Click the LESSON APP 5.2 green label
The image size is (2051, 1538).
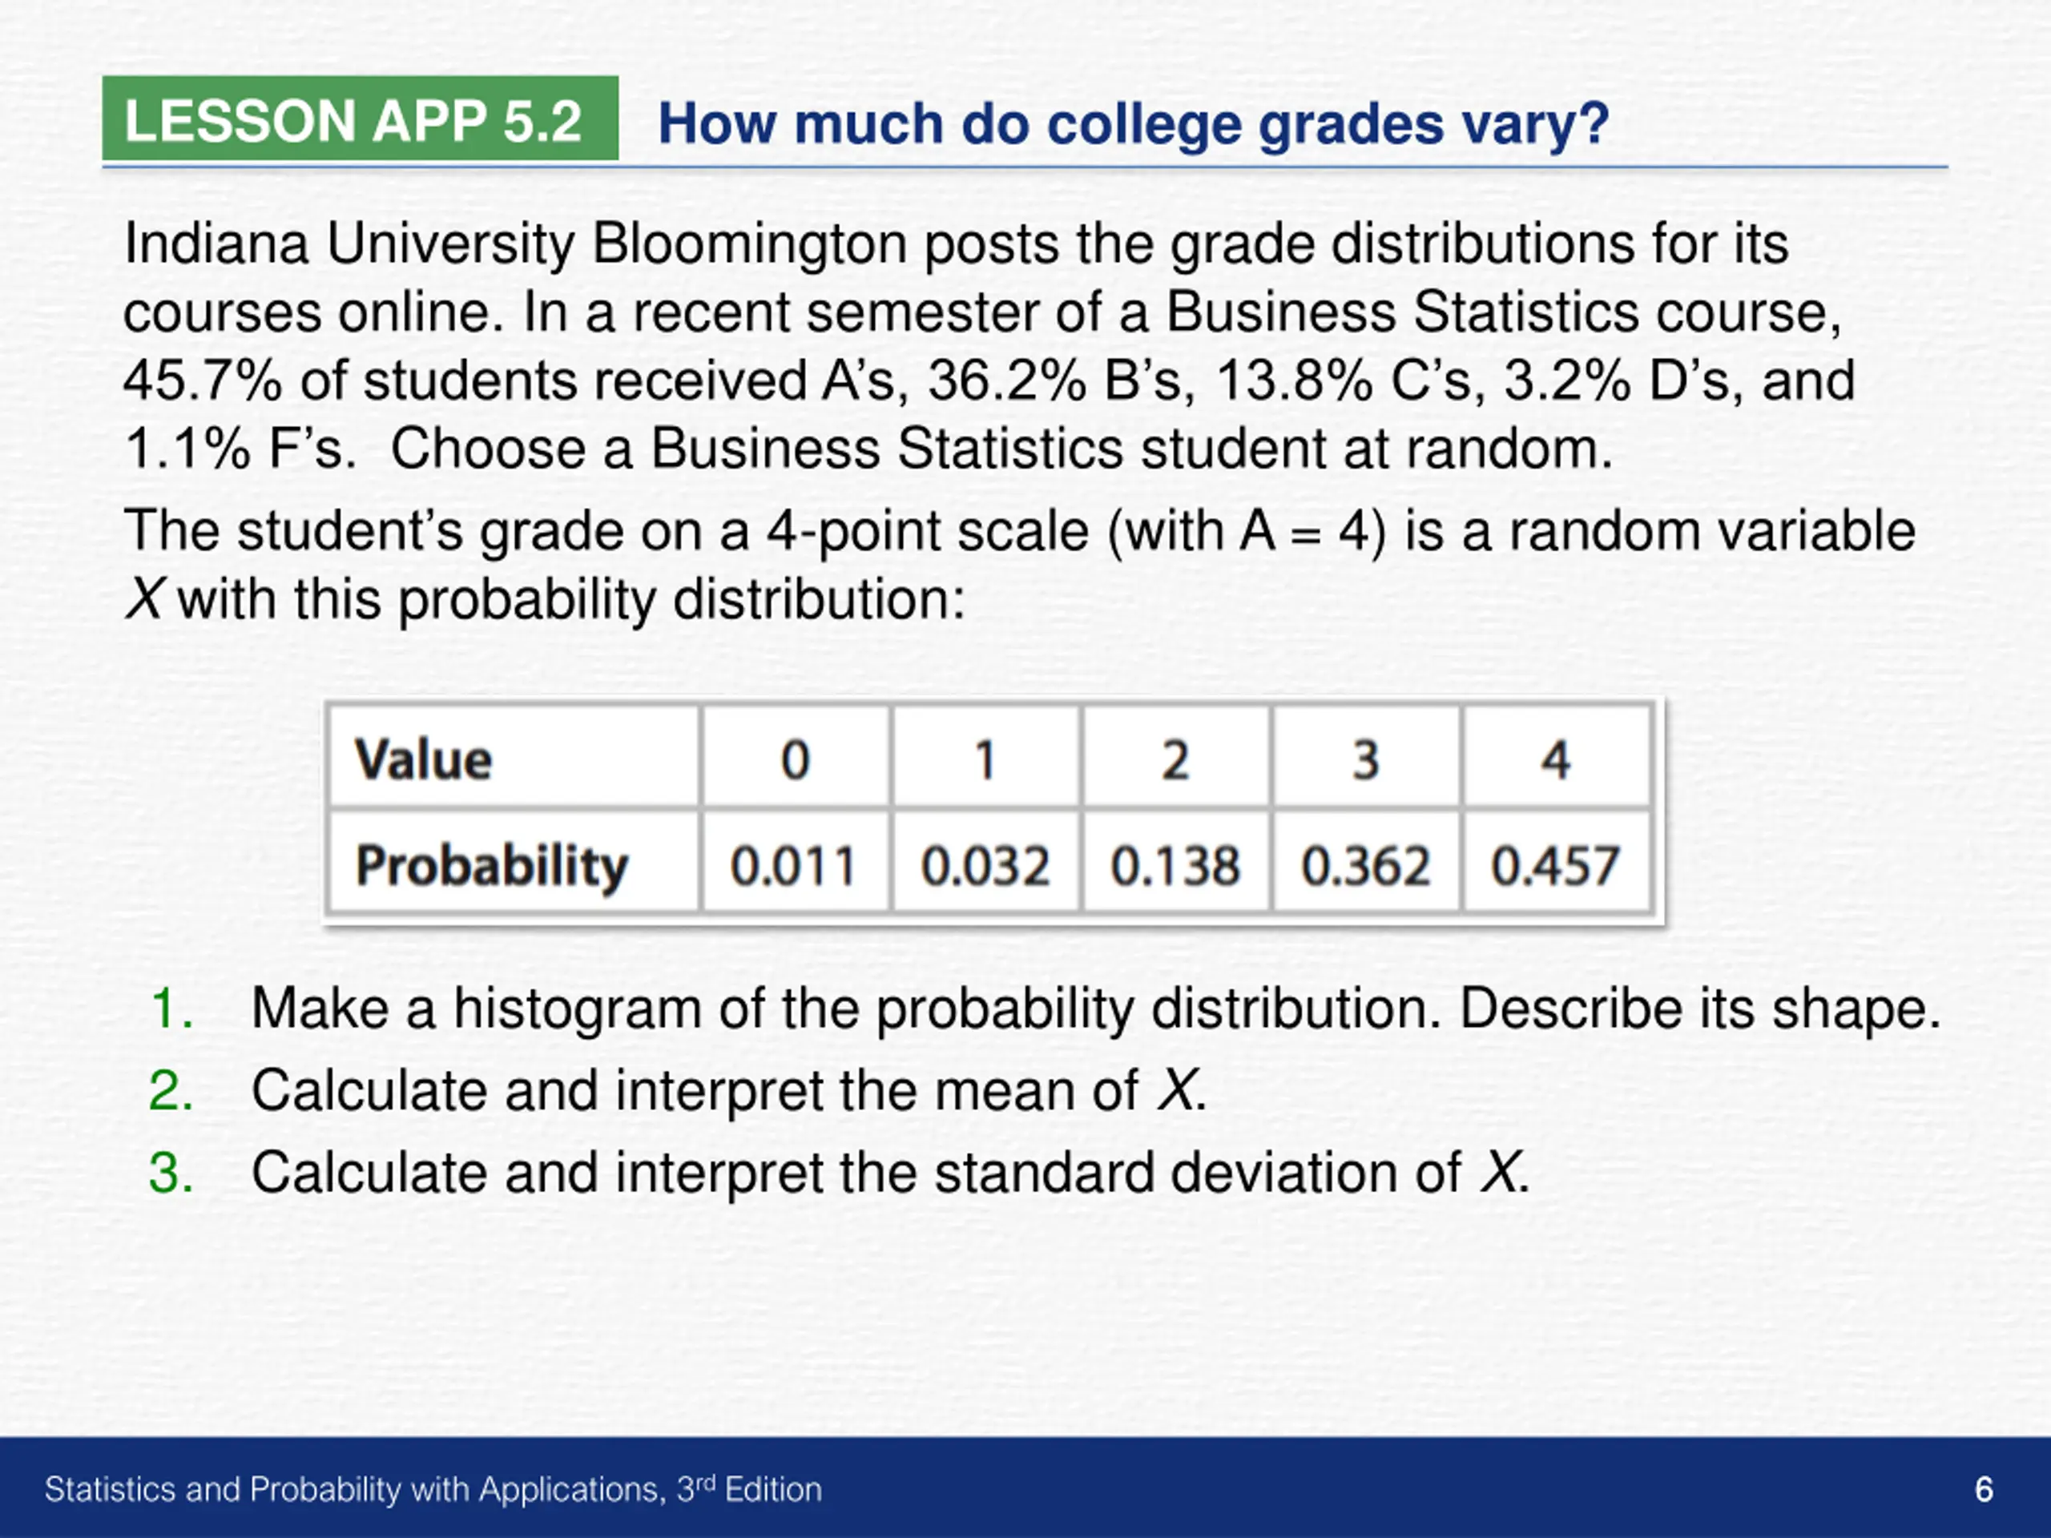360,118
